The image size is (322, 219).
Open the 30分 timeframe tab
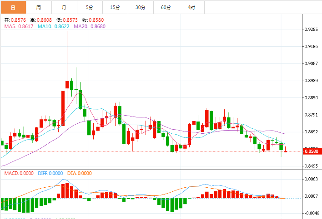[x=141, y=7]
